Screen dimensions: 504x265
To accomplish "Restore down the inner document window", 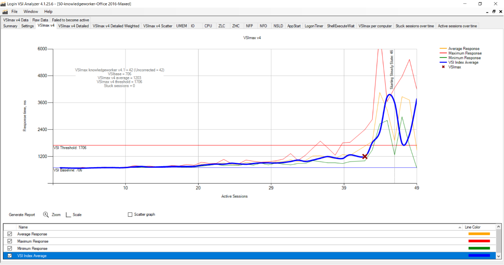I will pos(494,12).
